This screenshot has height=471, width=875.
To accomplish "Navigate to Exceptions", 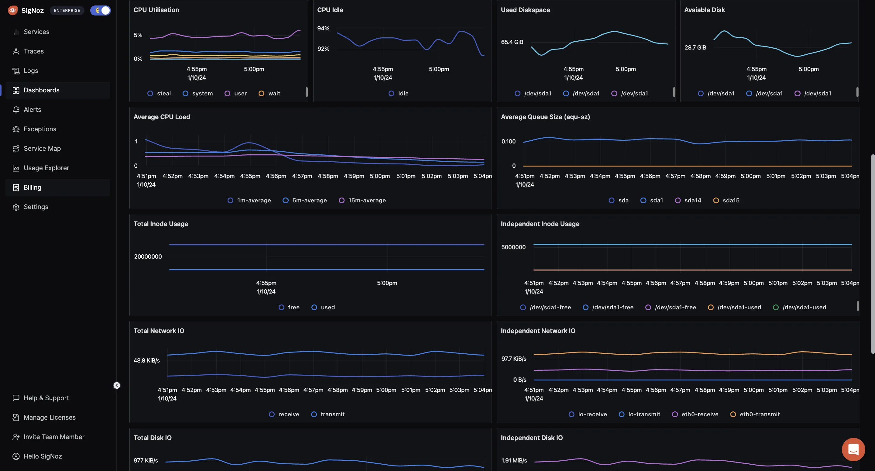I will coord(58,129).
